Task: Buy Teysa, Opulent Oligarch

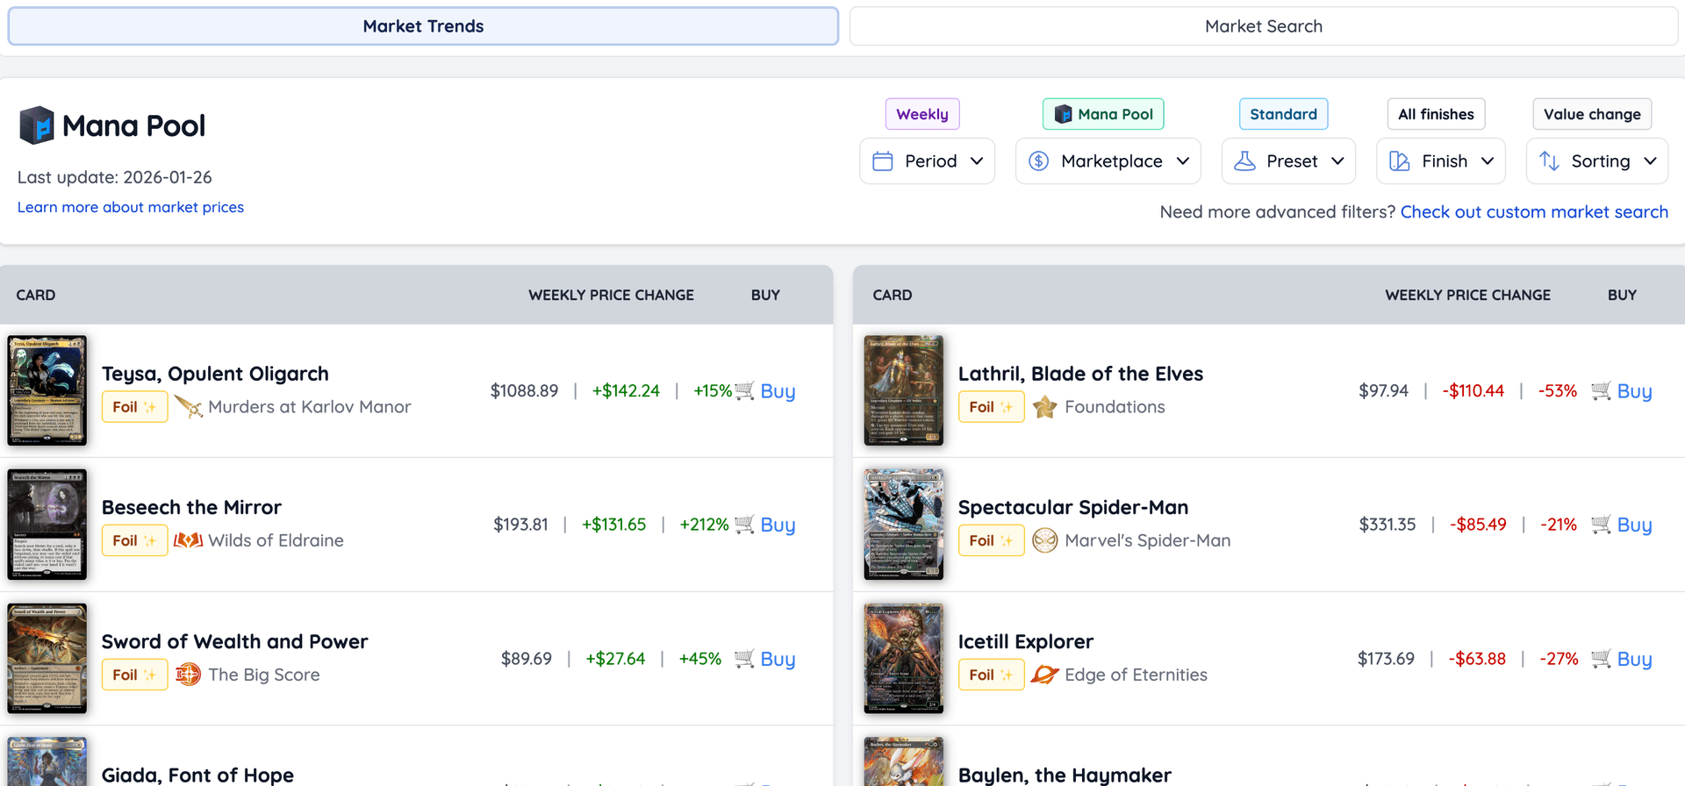Action: [x=778, y=391]
